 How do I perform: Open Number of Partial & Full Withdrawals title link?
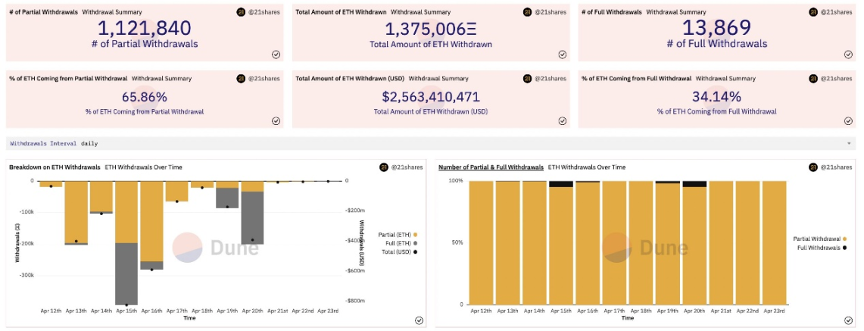point(491,167)
